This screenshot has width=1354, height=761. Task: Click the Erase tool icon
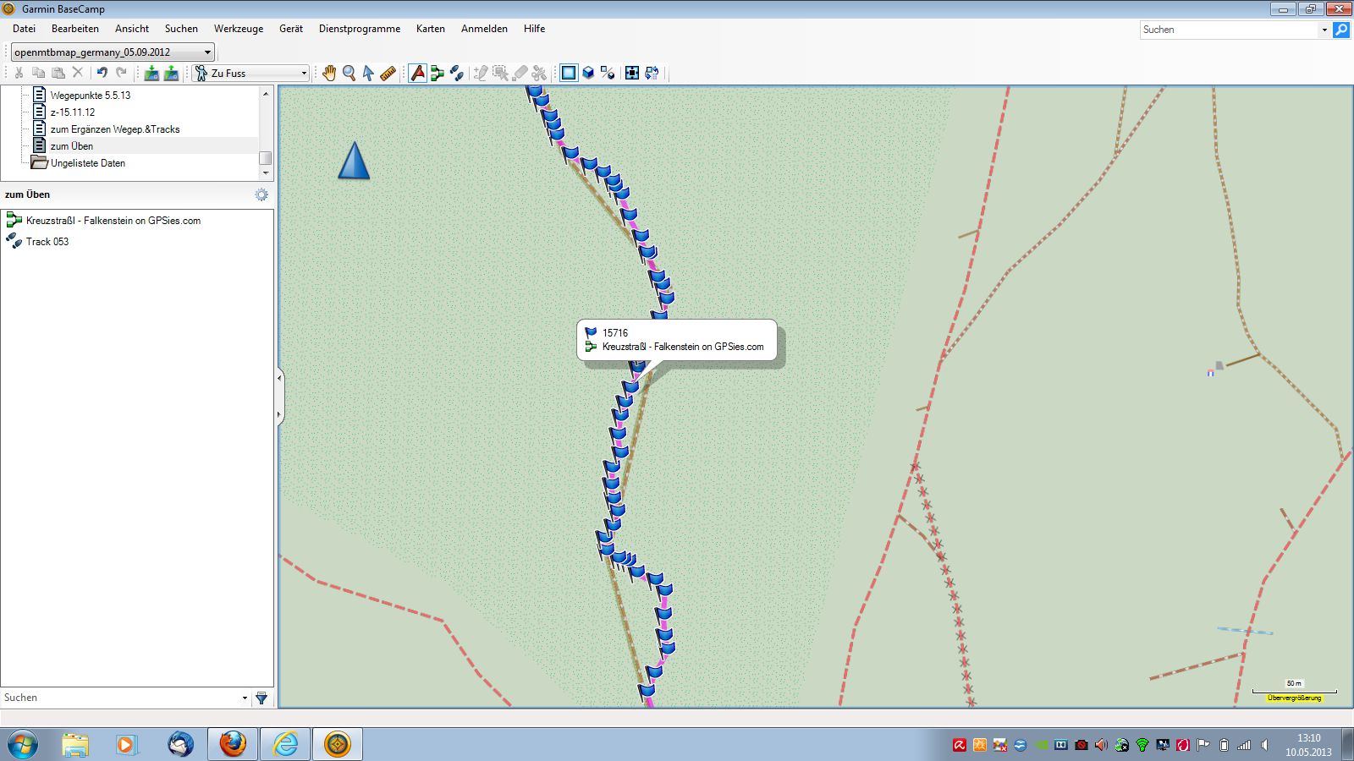point(520,74)
